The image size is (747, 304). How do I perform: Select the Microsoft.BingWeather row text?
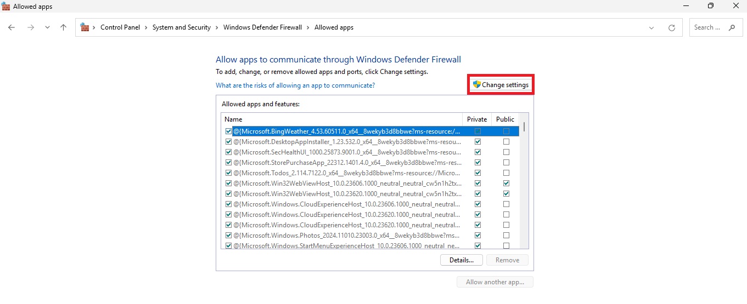[347, 131]
